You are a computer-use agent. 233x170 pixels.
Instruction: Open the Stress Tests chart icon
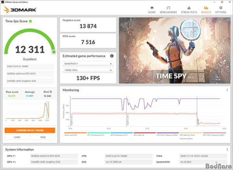pyautogui.click(x=189, y=8)
